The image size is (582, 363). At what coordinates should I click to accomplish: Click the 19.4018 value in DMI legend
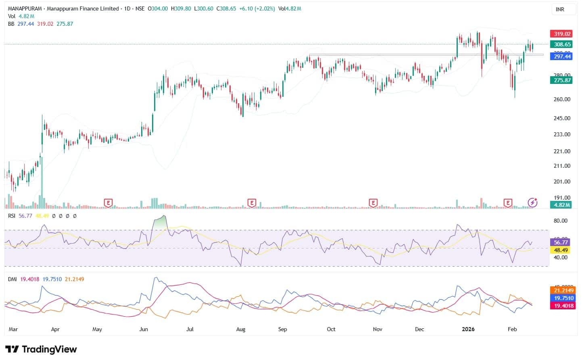29,279
